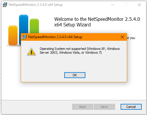Click the 'x64 Setup Wizard' heading line
Image resolution: width=147 pixels, height=115 pixels.
(x=72, y=25)
